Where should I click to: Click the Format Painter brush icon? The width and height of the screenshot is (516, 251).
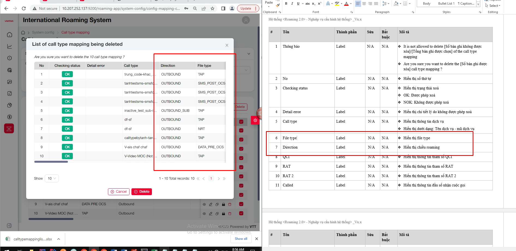point(278,5)
